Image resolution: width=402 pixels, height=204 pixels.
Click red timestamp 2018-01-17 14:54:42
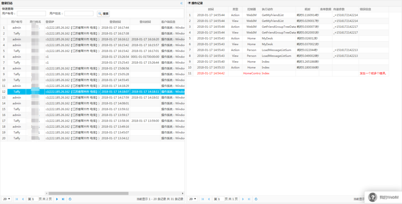tap(211, 73)
